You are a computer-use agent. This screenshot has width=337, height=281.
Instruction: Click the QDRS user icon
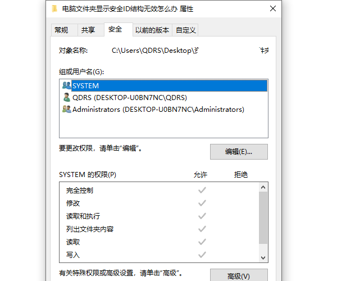point(67,97)
